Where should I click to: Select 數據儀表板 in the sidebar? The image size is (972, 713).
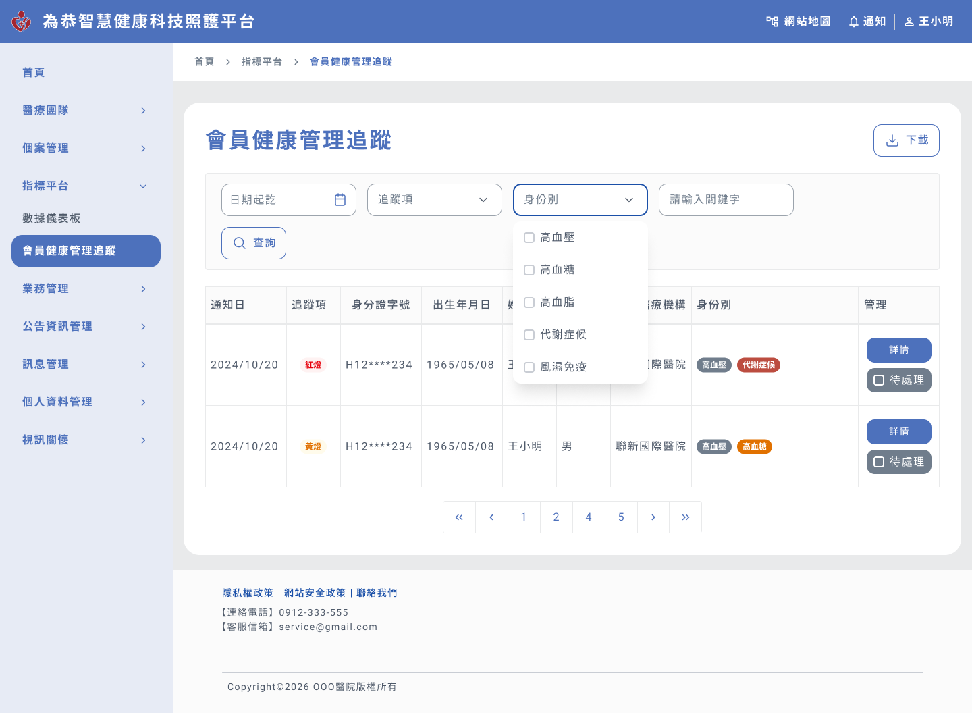click(51, 218)
